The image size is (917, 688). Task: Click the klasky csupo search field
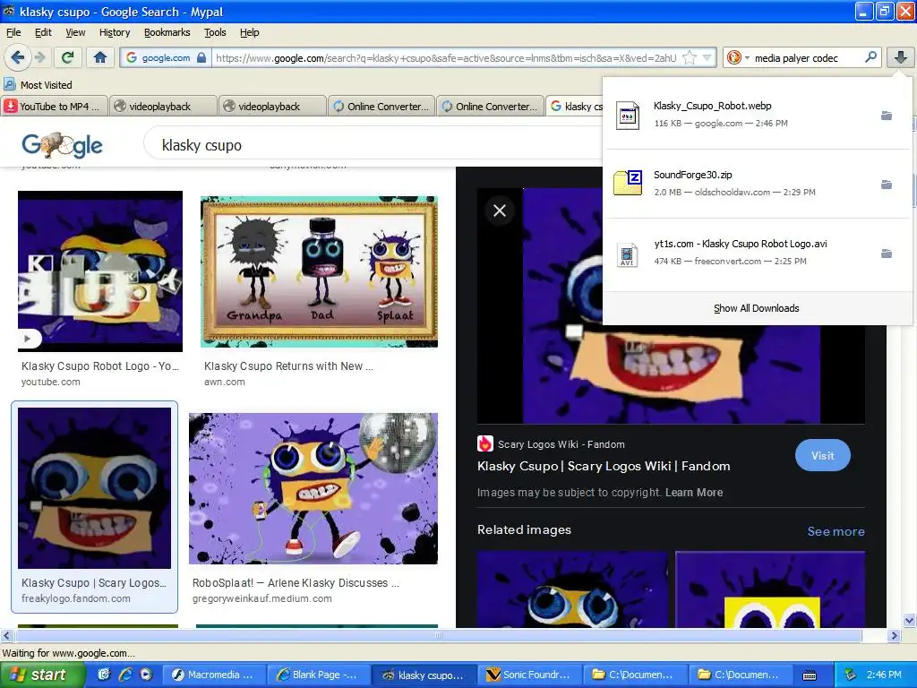374,145
